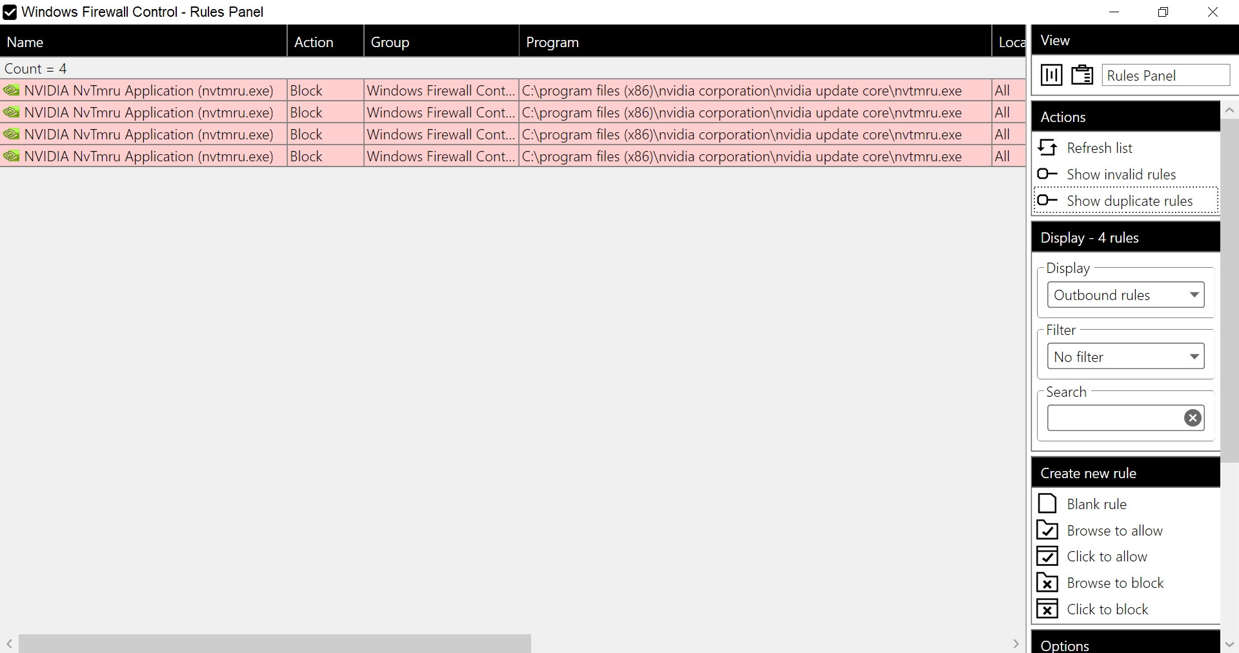The height and width of the screenshot is (653, 1239).
Task: Sort by the Action column header
Action: tap(326, 42)
